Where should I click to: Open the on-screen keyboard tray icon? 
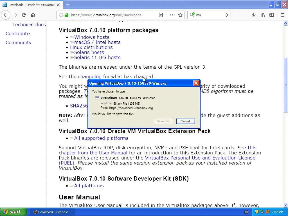click(246, 212)
